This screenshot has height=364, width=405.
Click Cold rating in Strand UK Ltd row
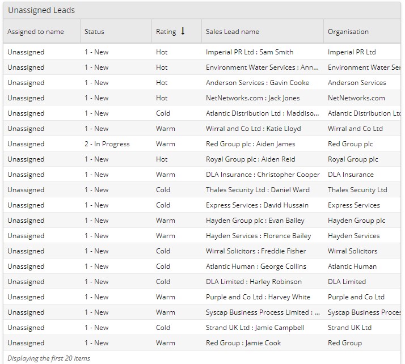tap(163, 328)
